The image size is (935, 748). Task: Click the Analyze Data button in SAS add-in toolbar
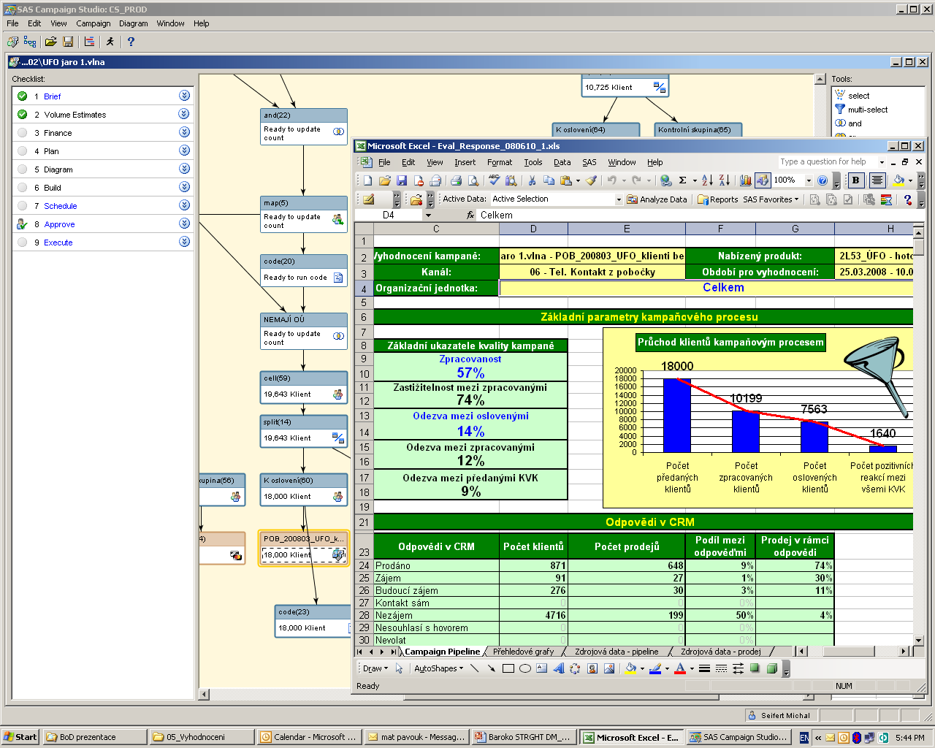pos(657,199)
